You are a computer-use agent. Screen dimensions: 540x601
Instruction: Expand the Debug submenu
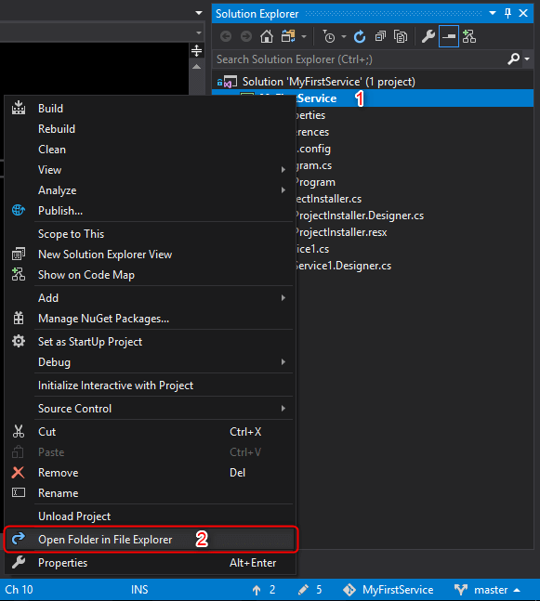(150, 362)
